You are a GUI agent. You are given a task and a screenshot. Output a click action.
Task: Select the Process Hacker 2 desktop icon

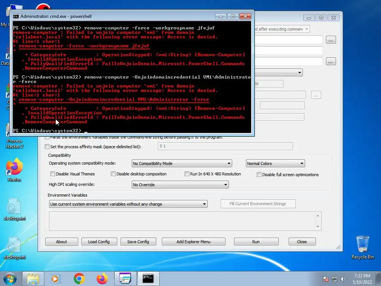(x=15, y=143)
